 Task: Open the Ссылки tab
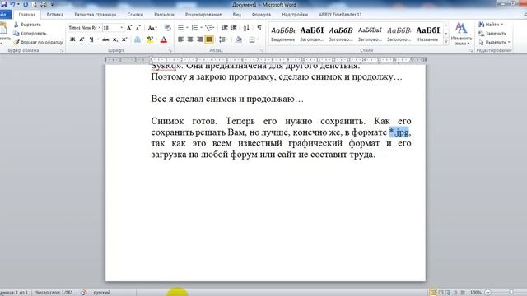[135, 15]
